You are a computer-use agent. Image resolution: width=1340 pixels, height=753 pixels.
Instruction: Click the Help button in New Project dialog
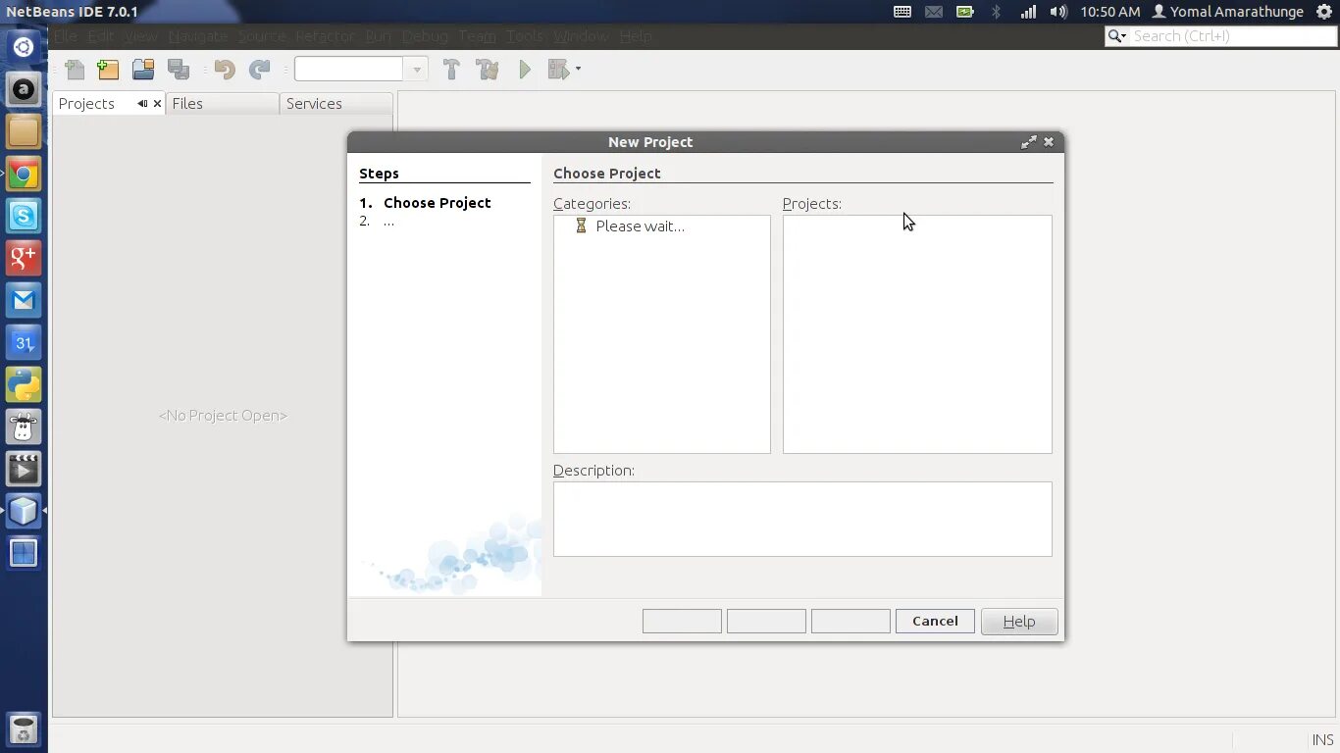1019,621
